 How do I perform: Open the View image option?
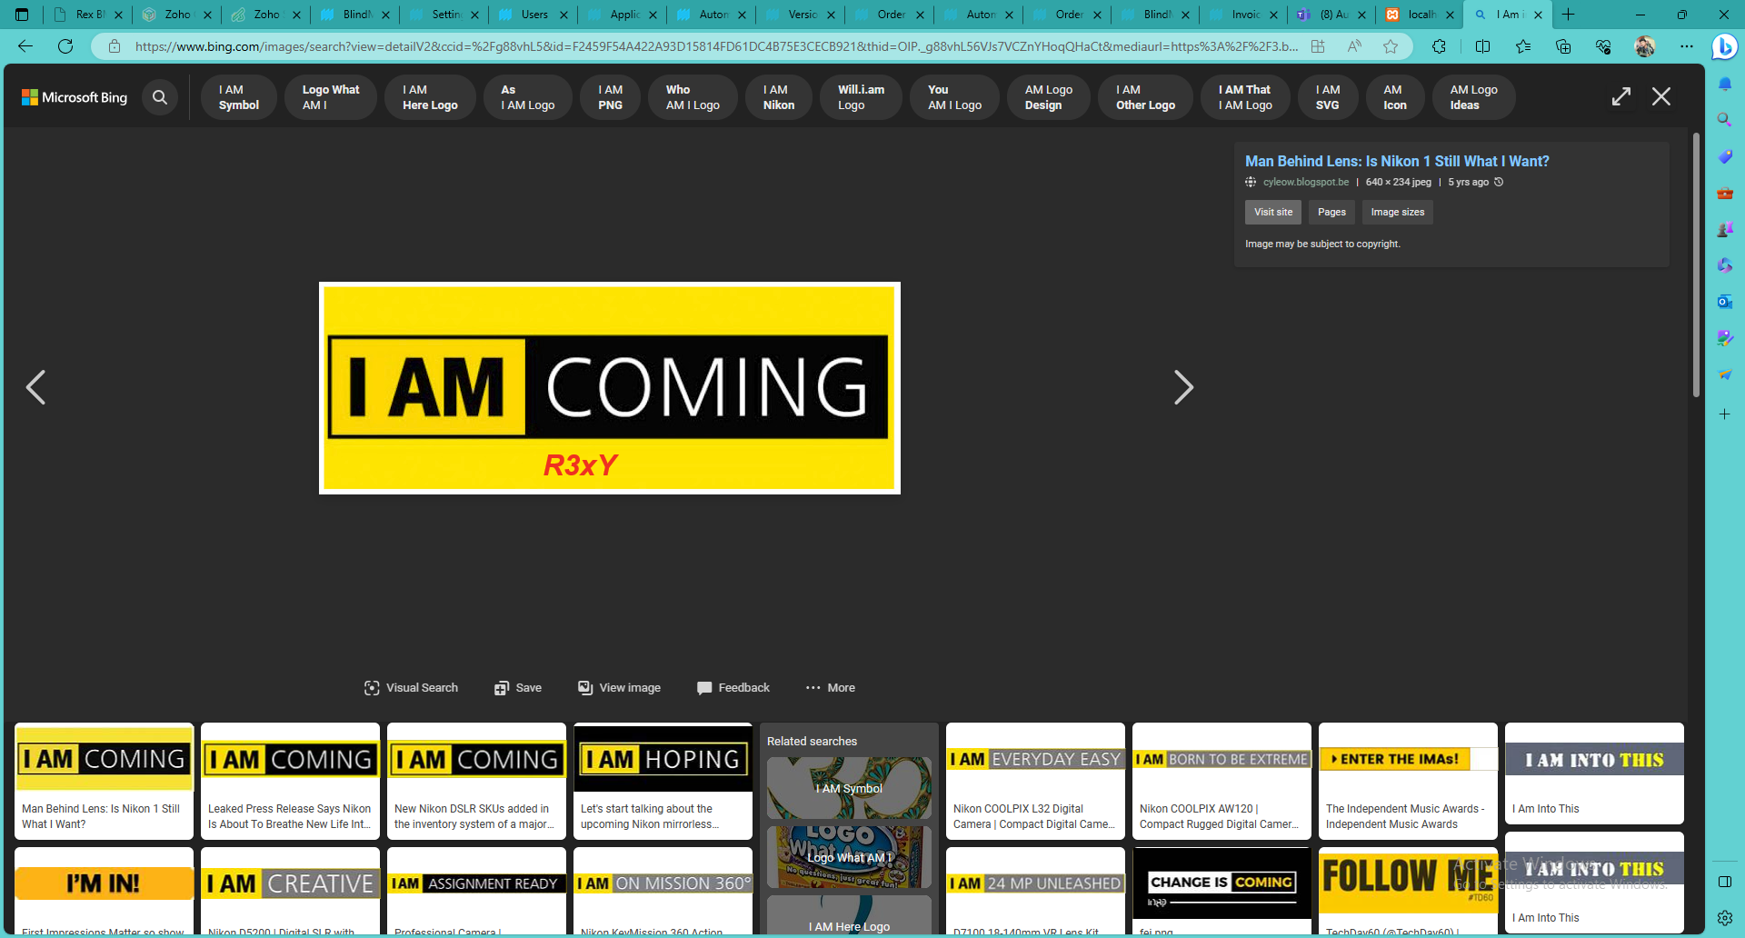(619, 688)
